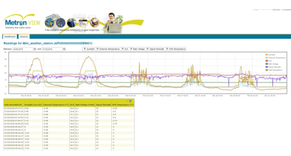Select the row dated 01/03/2018 06:56:28
Screen dimensions: 291x156
pyautogui.click(x=69, y=124)
